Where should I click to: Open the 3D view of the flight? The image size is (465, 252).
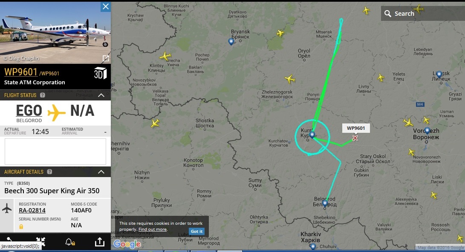pos(100,73)
